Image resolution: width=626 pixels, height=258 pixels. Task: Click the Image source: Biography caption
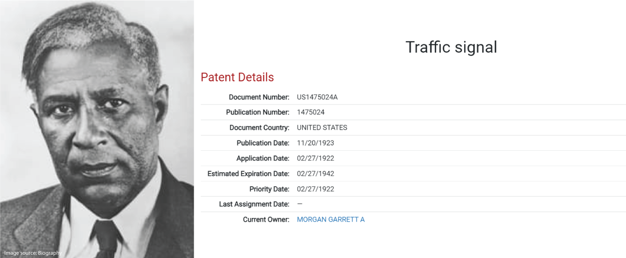coord(33,253)
